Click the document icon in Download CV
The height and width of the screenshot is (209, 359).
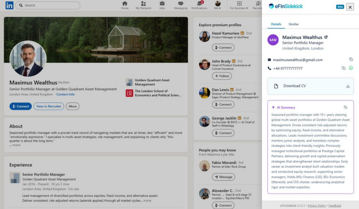[x=276, y=86]
